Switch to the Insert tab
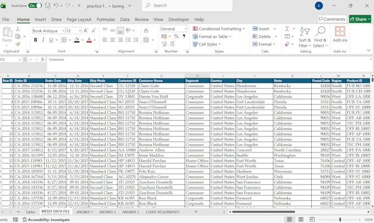The height and width of the screenshot is (223, 374). coord(40,19)
